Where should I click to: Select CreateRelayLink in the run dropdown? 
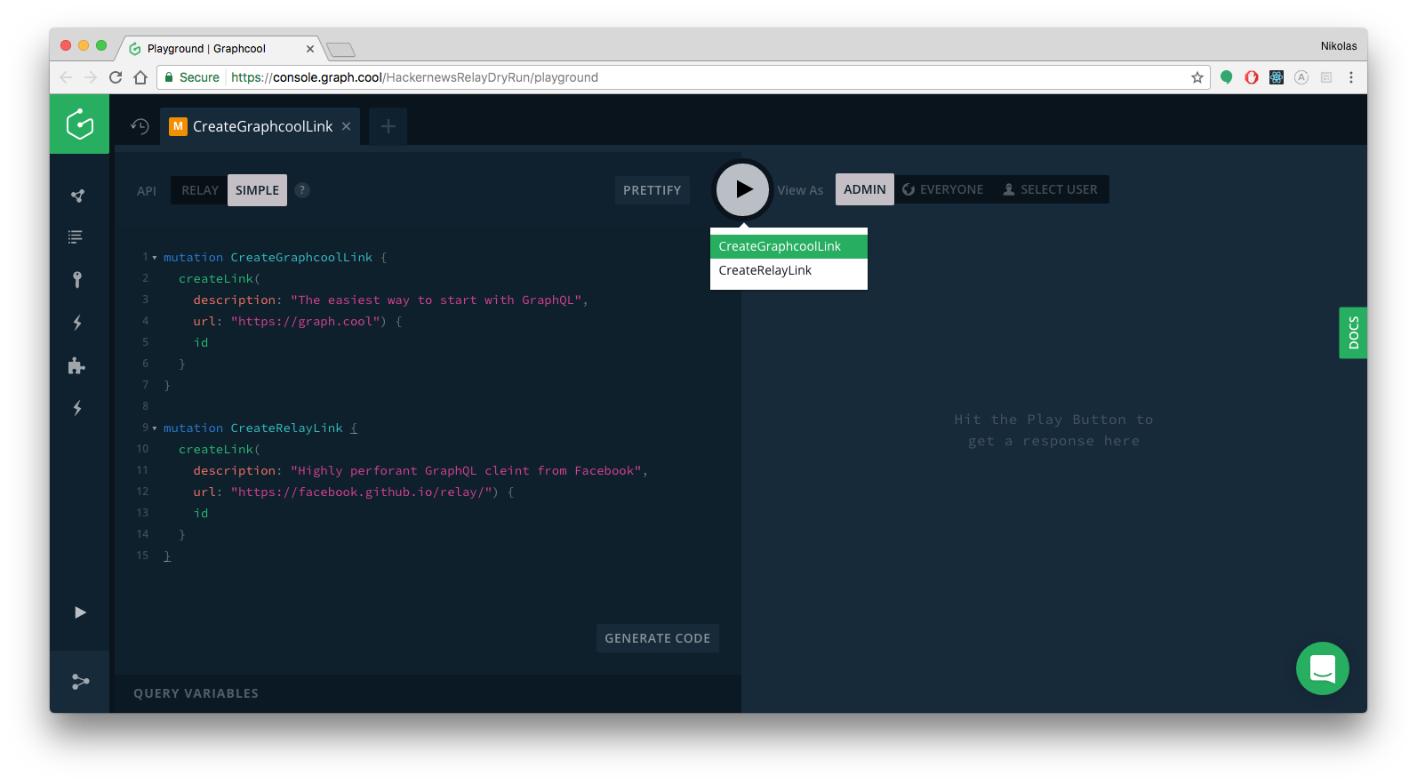click(x=789, y=270)
